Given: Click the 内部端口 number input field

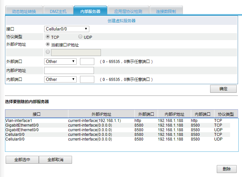Looking at the screenshot, I should pyautogui.click(x=87, y=79).
